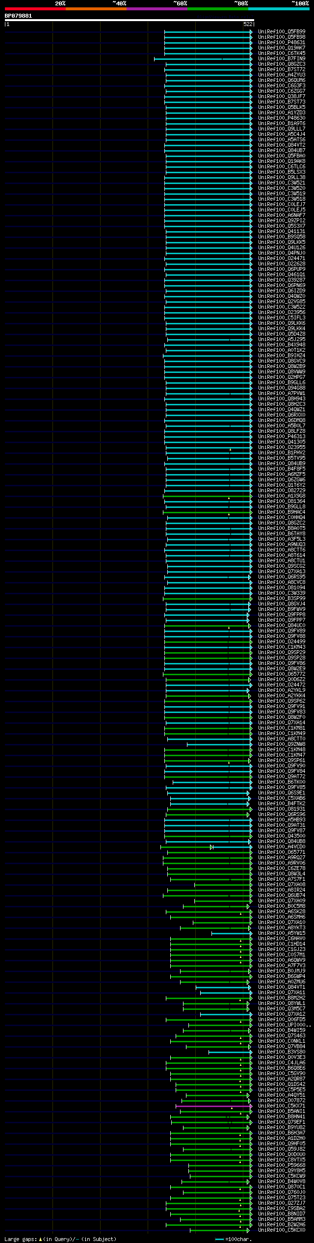This screenshot has width=314, height=1243.
Task: Click the cyan ~100% identity scale segment
Action: pos(279,9)
